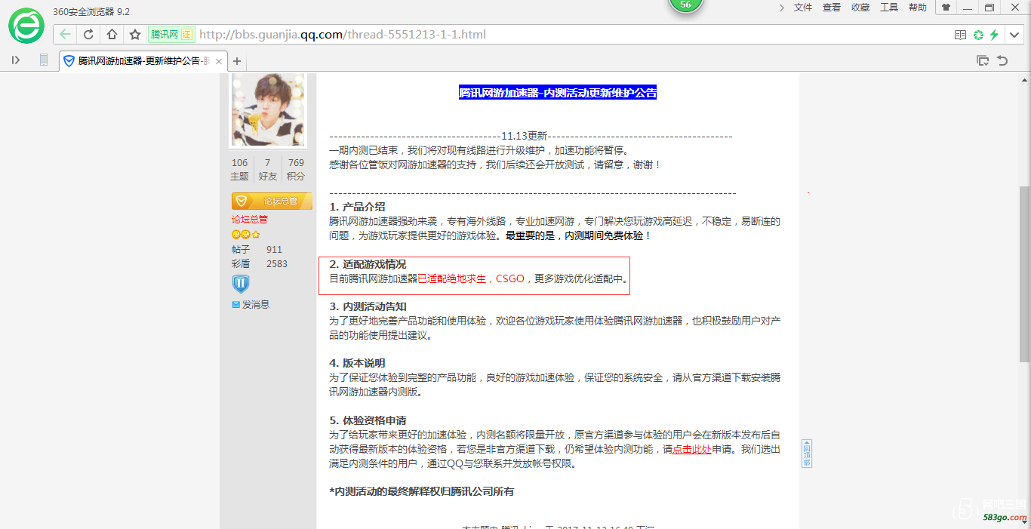The height and width of the screenshot is (529, 1031).
Task: Open the 收藏 menu
Action: pos(860,8)
